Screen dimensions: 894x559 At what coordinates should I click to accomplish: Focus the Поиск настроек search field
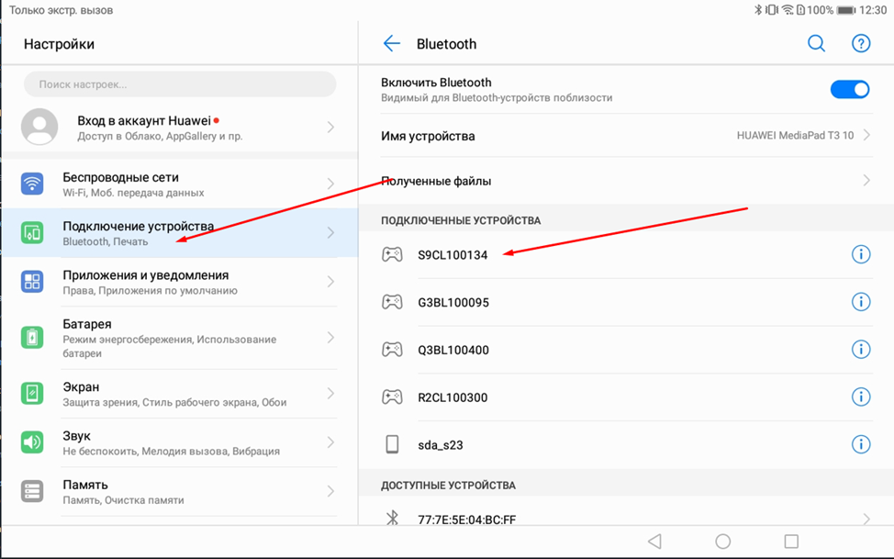[x=180, y=84]
